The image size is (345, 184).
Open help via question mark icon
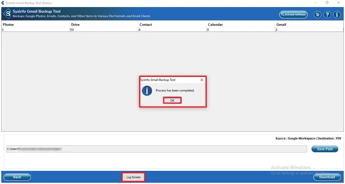pyautogui.click(x=327, y=15)
